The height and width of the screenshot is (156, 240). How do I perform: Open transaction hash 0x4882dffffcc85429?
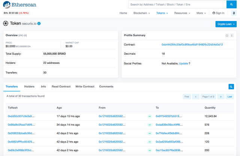[21, 142]
